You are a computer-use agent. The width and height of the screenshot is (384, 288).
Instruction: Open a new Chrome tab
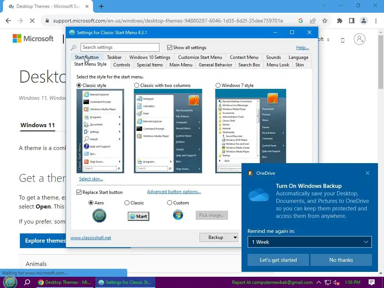[101, 7]
